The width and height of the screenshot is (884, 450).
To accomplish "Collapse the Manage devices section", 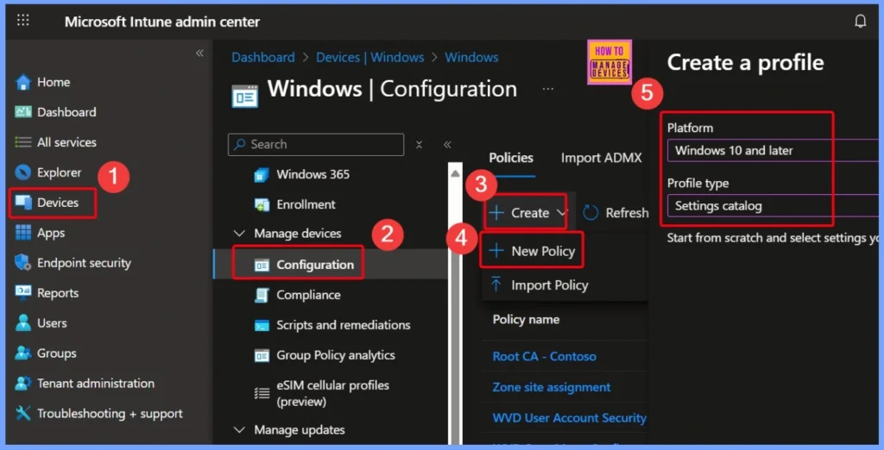I will tap(239, 233).
